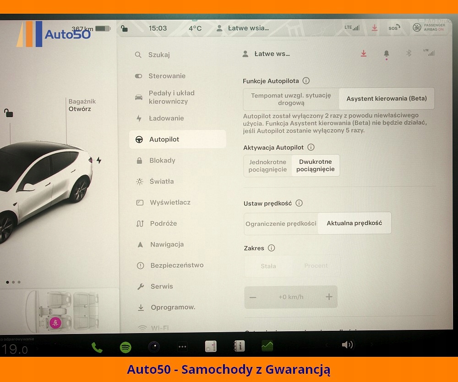Tap the pink seatbelt warning icon
This screenshot has height=382, width=458.
coord(55,323)
